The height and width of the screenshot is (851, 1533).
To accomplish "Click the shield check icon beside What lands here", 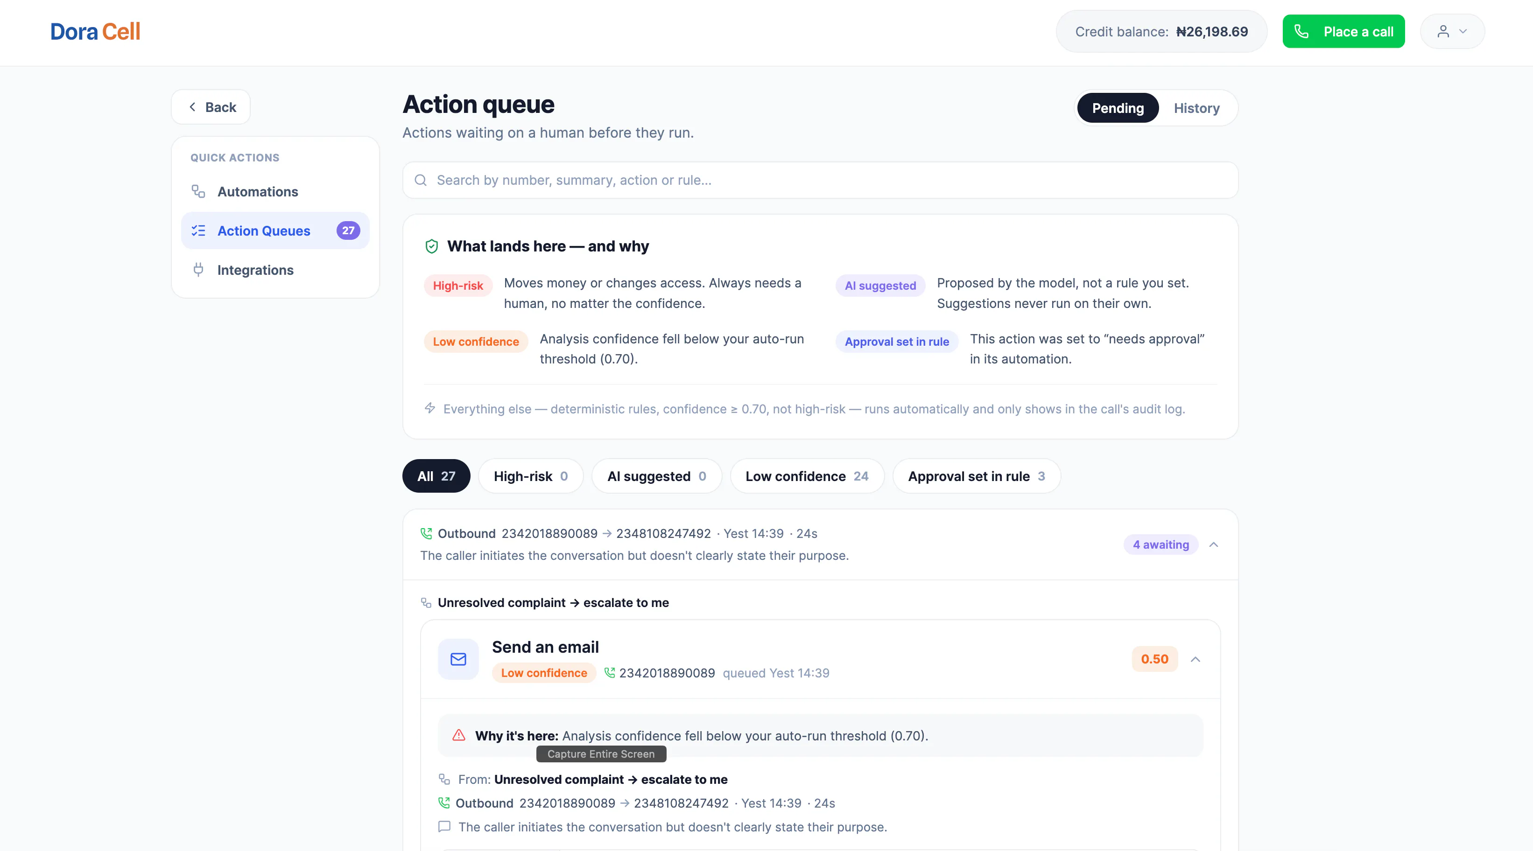I will (x=431, y=246).
